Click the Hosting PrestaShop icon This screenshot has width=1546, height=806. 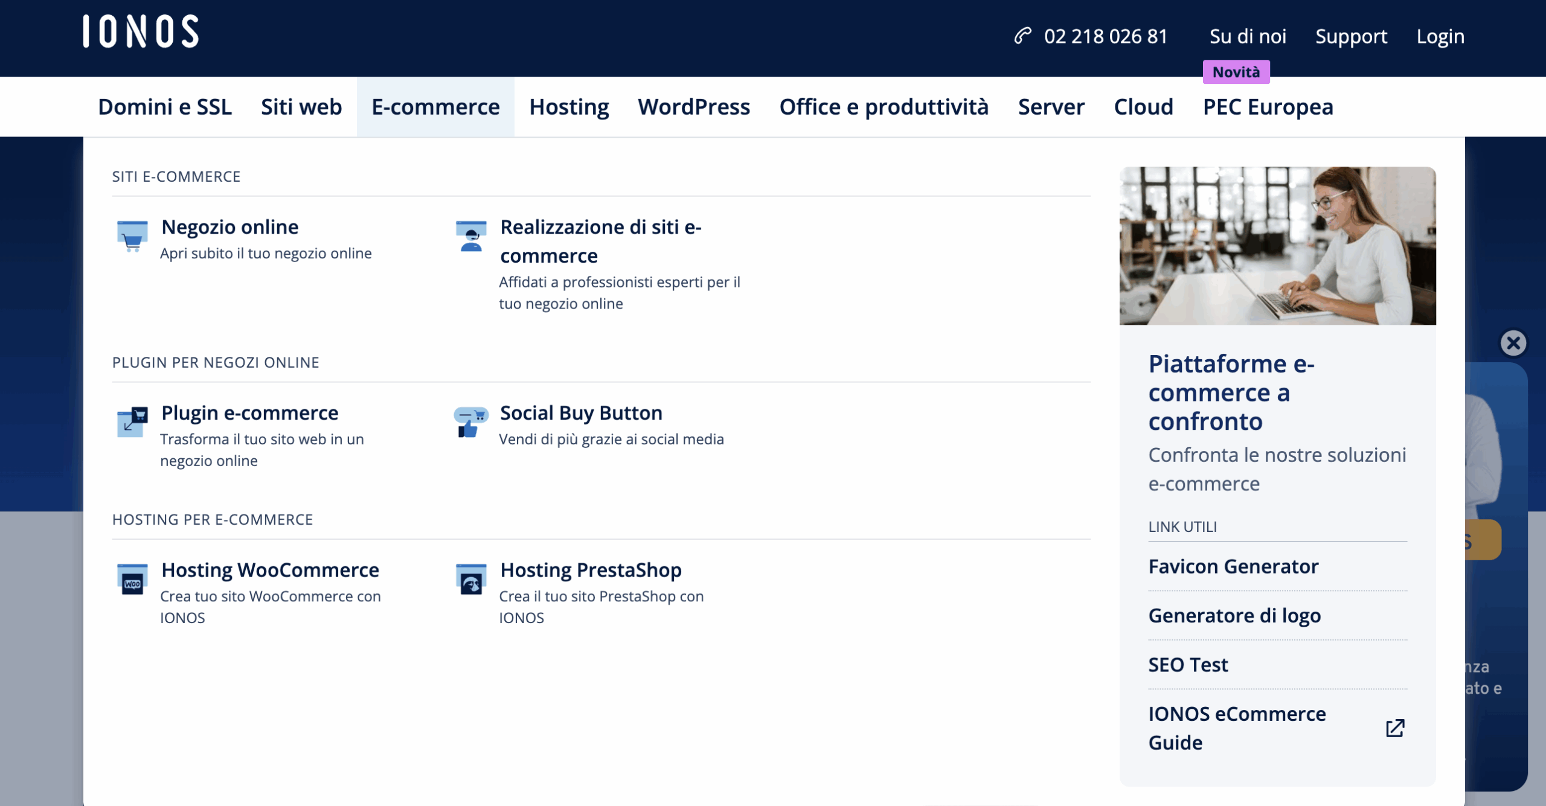click(471, 579)
